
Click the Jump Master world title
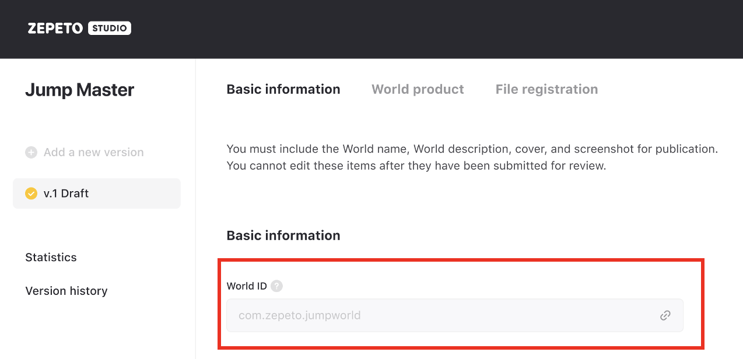(80, 90)
